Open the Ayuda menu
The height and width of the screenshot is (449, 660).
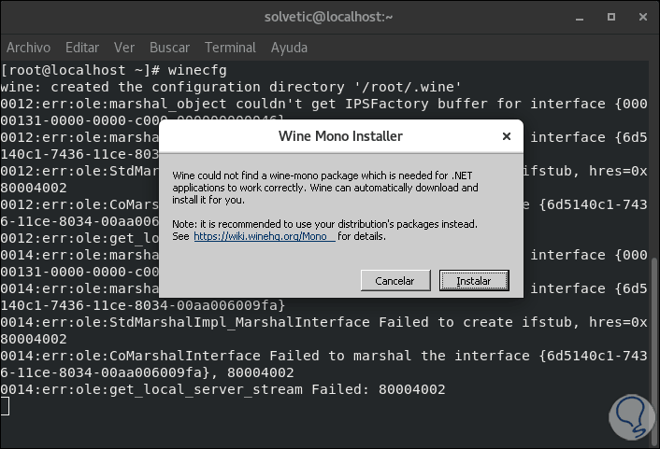click(289, 47)
